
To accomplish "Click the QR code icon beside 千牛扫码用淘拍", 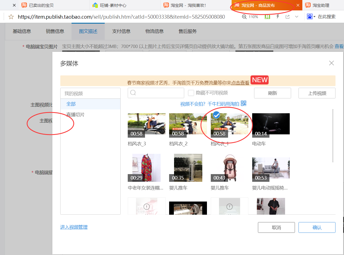I will pos(243,104).
